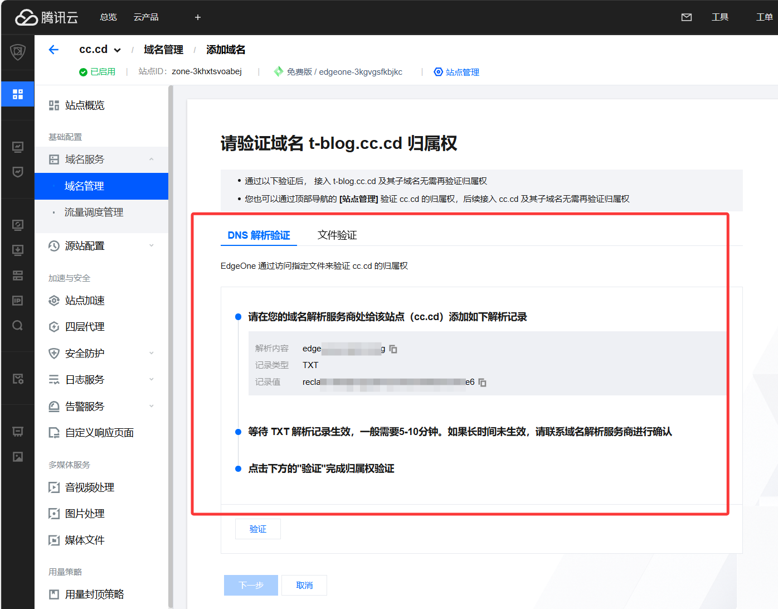
Task: Select the DNS 解析验证 tab
Action: 259,235
